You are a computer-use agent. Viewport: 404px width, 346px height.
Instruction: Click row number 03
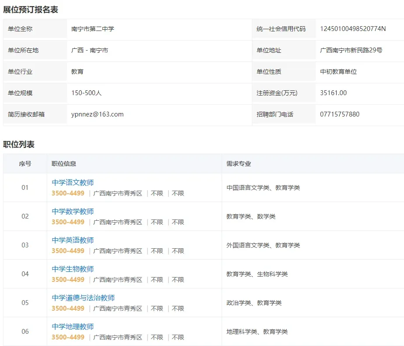[x=25, y=245]
